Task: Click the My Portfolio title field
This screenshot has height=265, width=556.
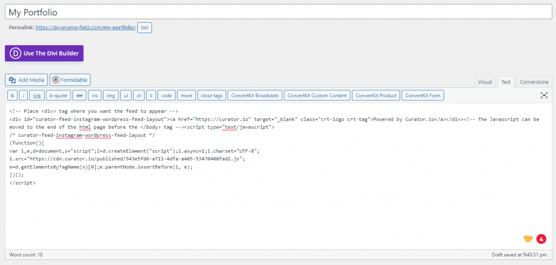Action: click(278, 12)
